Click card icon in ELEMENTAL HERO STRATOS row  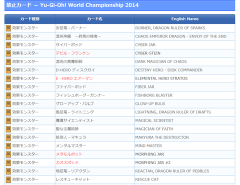(8, 78)
